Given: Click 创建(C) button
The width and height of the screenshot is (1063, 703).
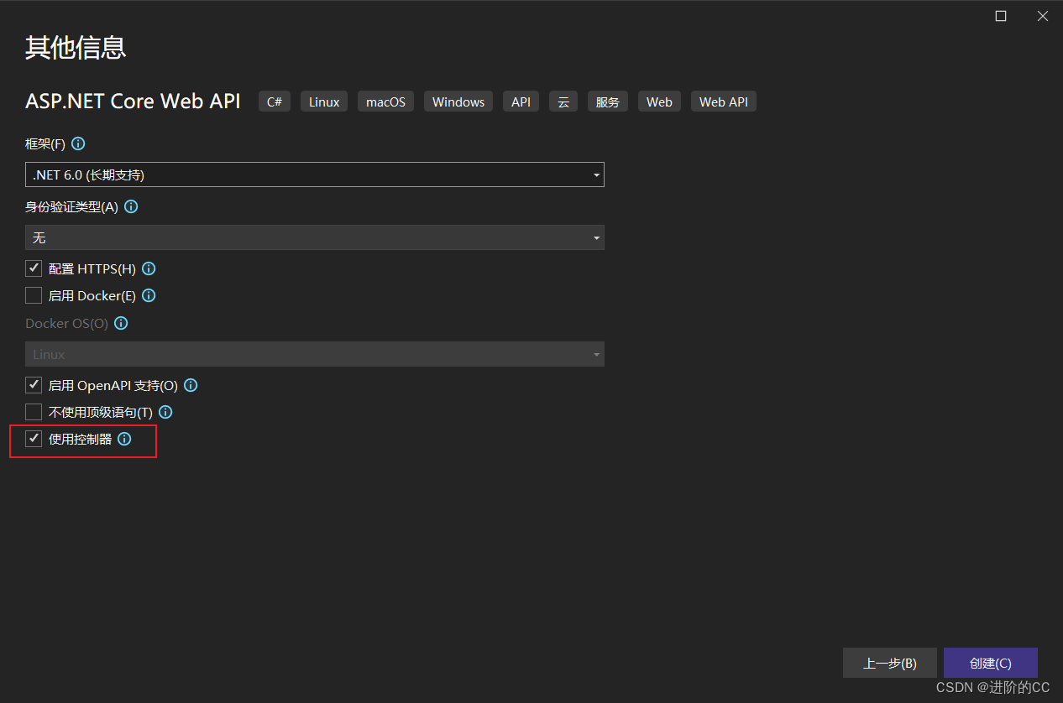Looking at the screenshot, I should coord(991,663).
